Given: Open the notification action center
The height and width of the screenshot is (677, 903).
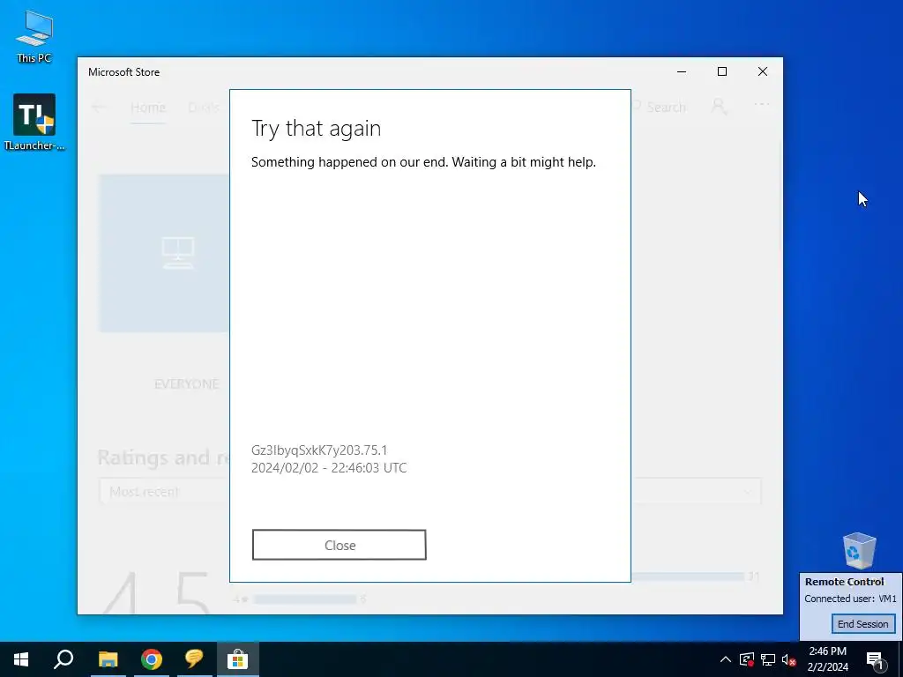Looking at the screenshot, I should (x=875, y=659).
